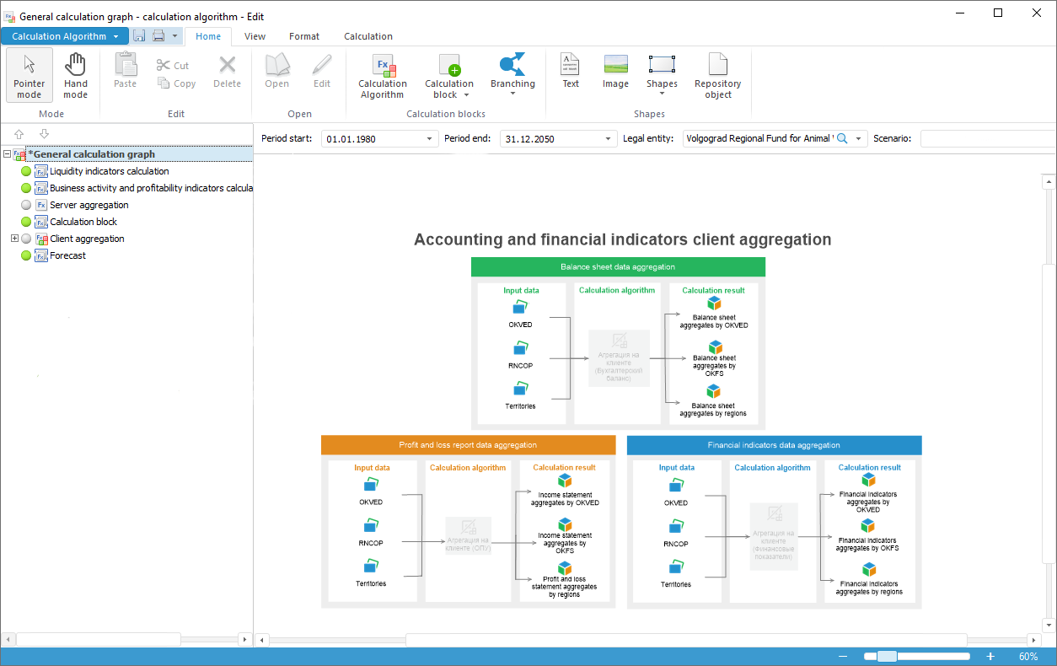Zoom out with minus button
The image size is (1057, 666).
coord(842,656)
